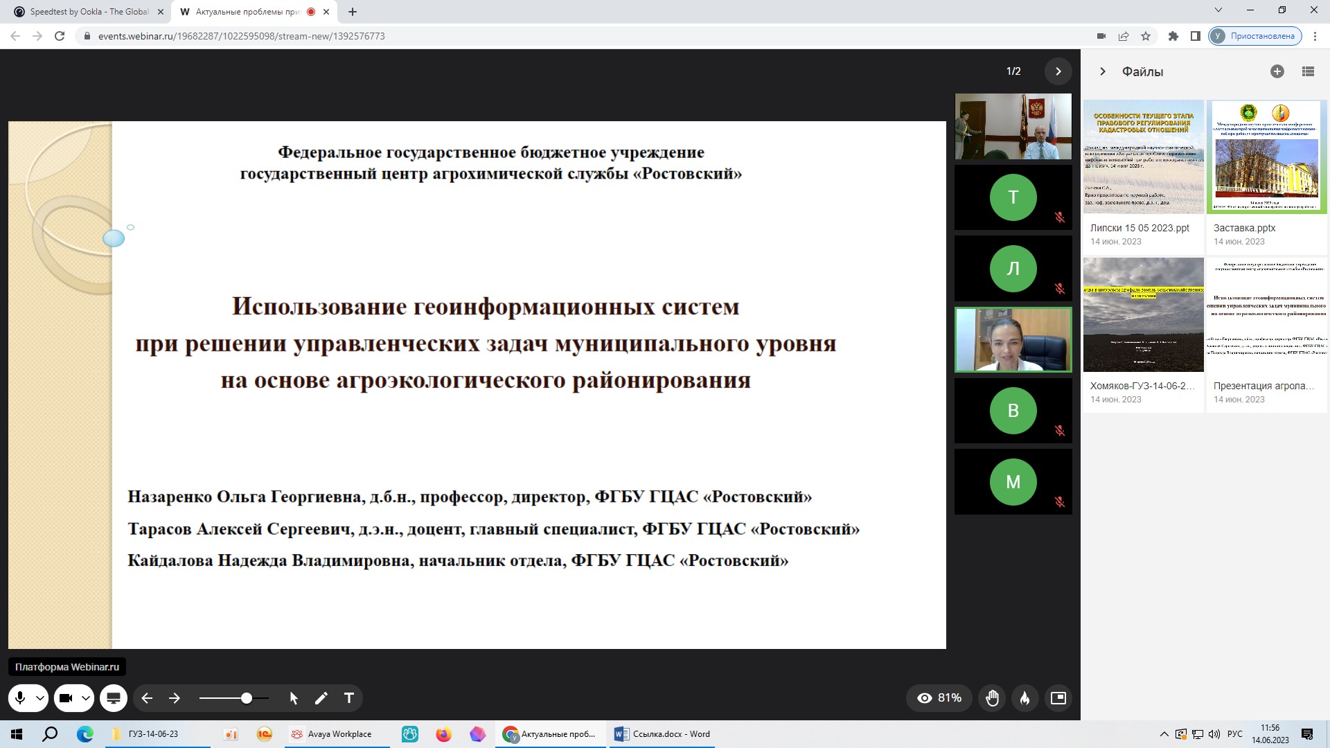Click the browser back arrow
This screenshot has height=748, width=1330.
click(x=15, y=36)
